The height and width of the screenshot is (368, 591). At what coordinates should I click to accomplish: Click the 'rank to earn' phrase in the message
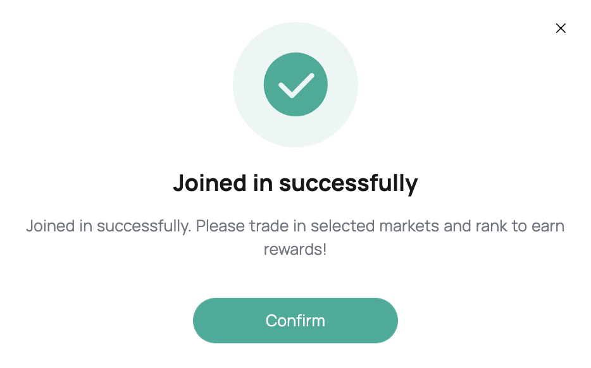pos(520,226)
